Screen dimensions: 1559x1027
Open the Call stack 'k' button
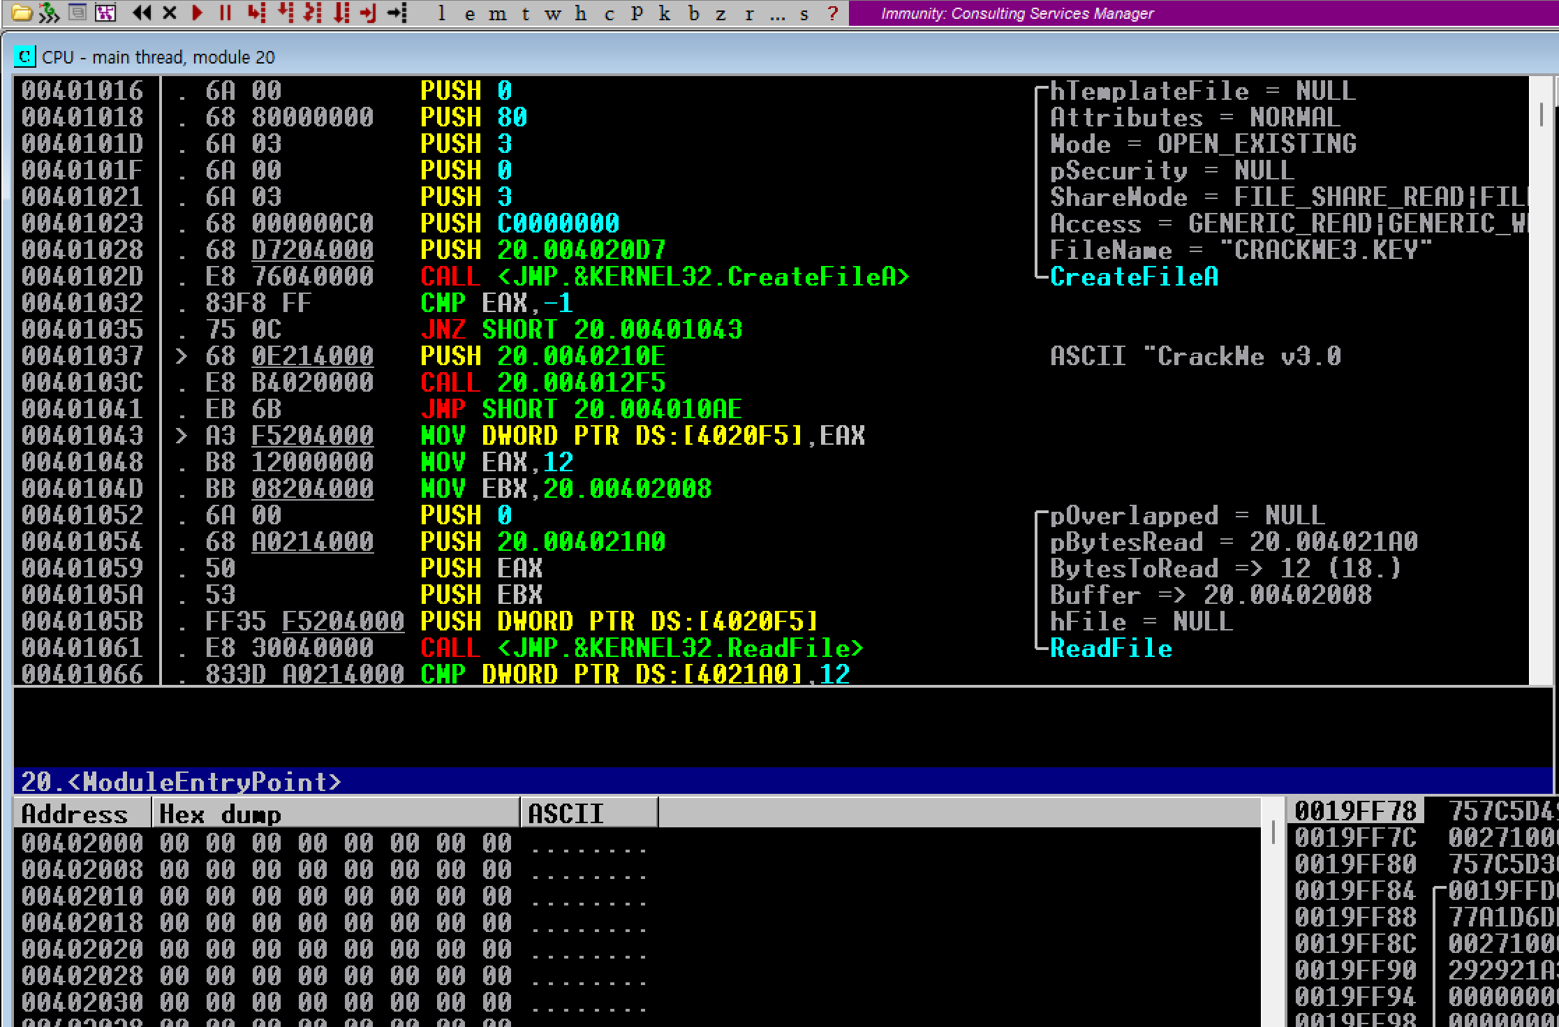(665, 13)
